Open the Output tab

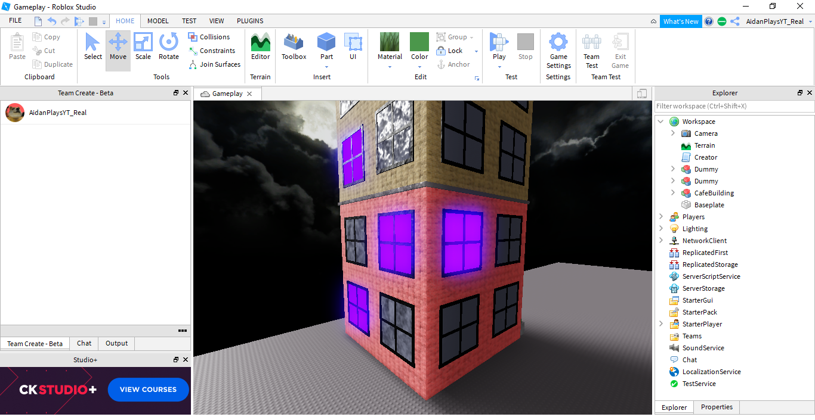click(117, 343)
